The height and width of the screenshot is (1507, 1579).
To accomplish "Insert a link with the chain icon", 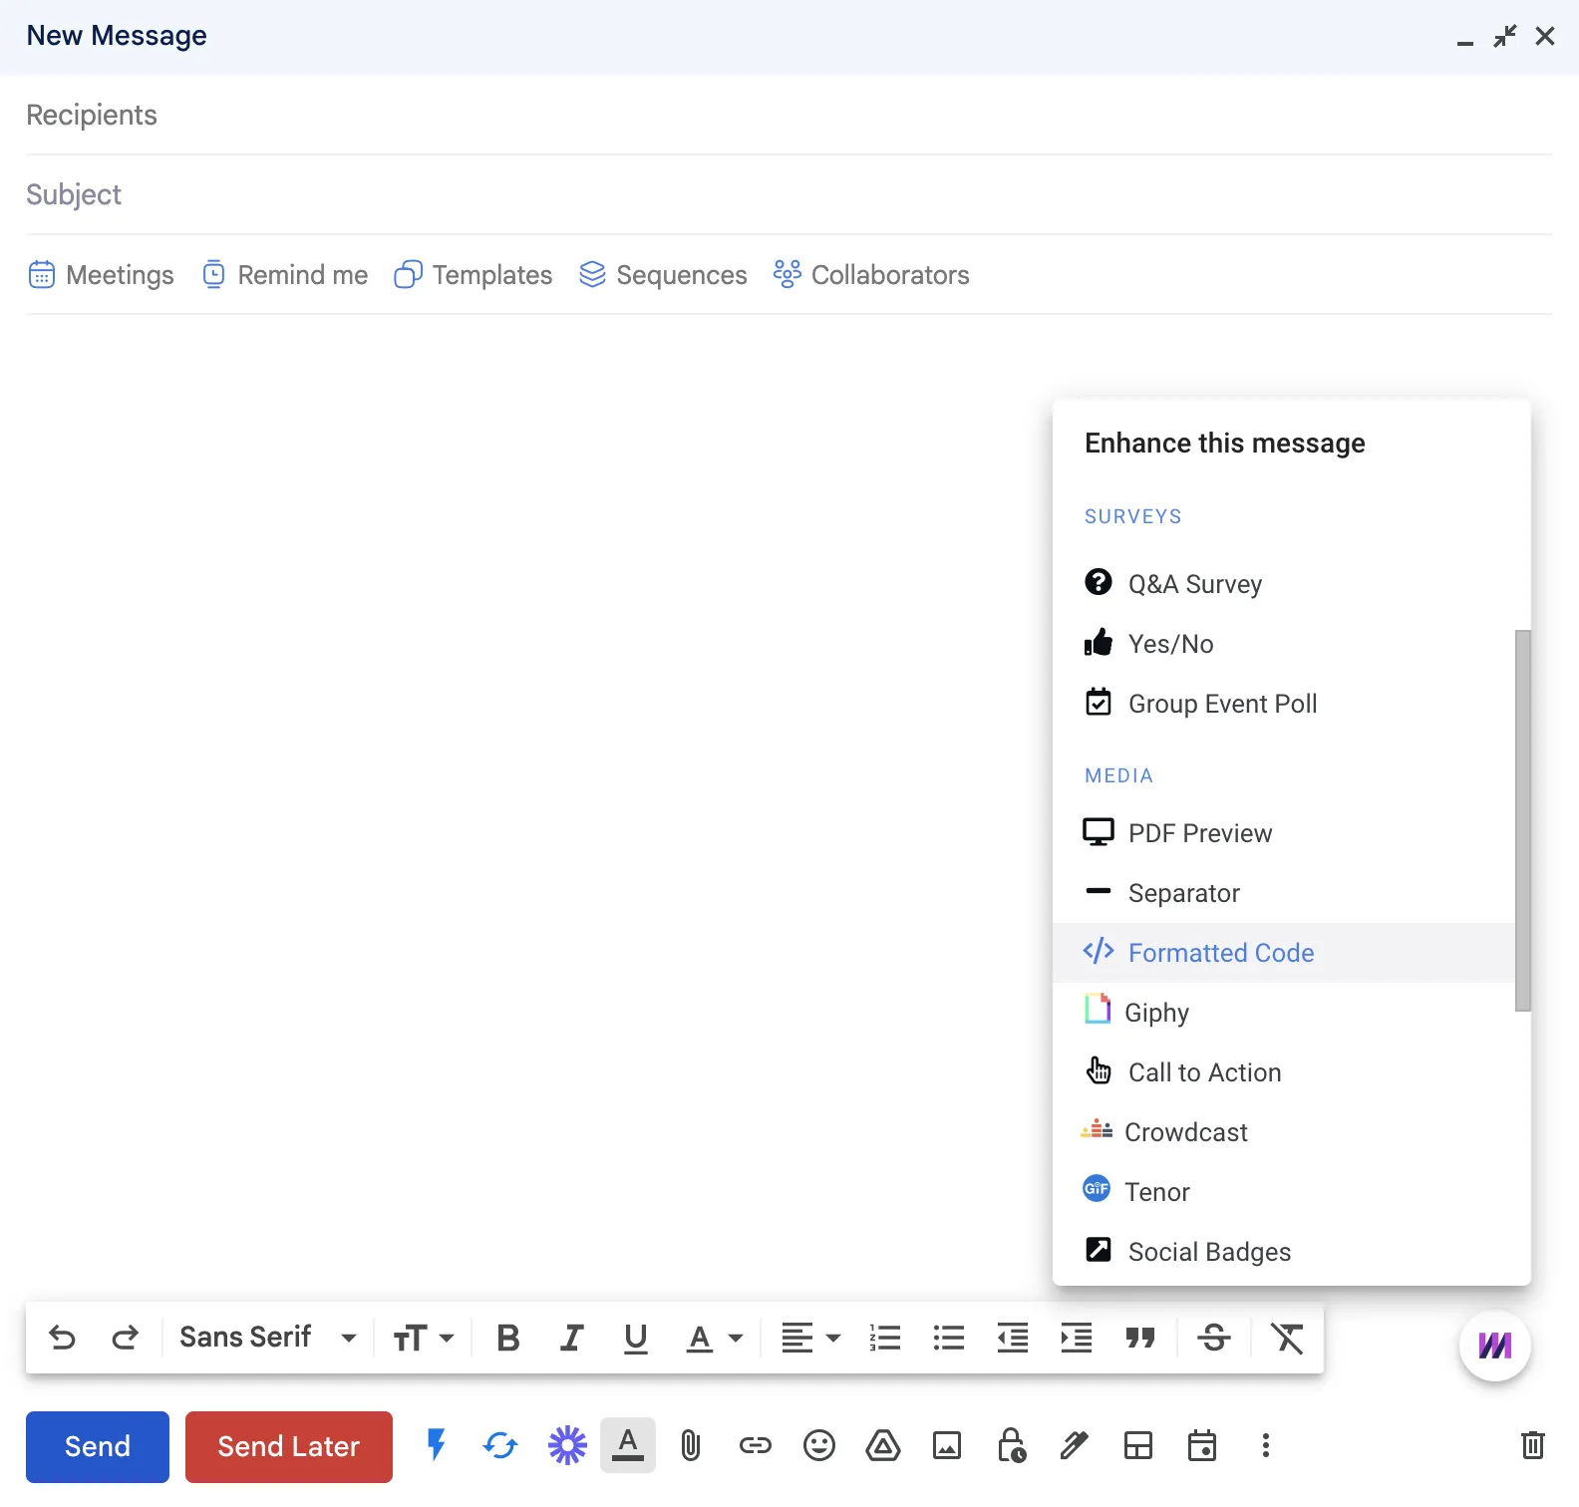I will [755, 1445].
